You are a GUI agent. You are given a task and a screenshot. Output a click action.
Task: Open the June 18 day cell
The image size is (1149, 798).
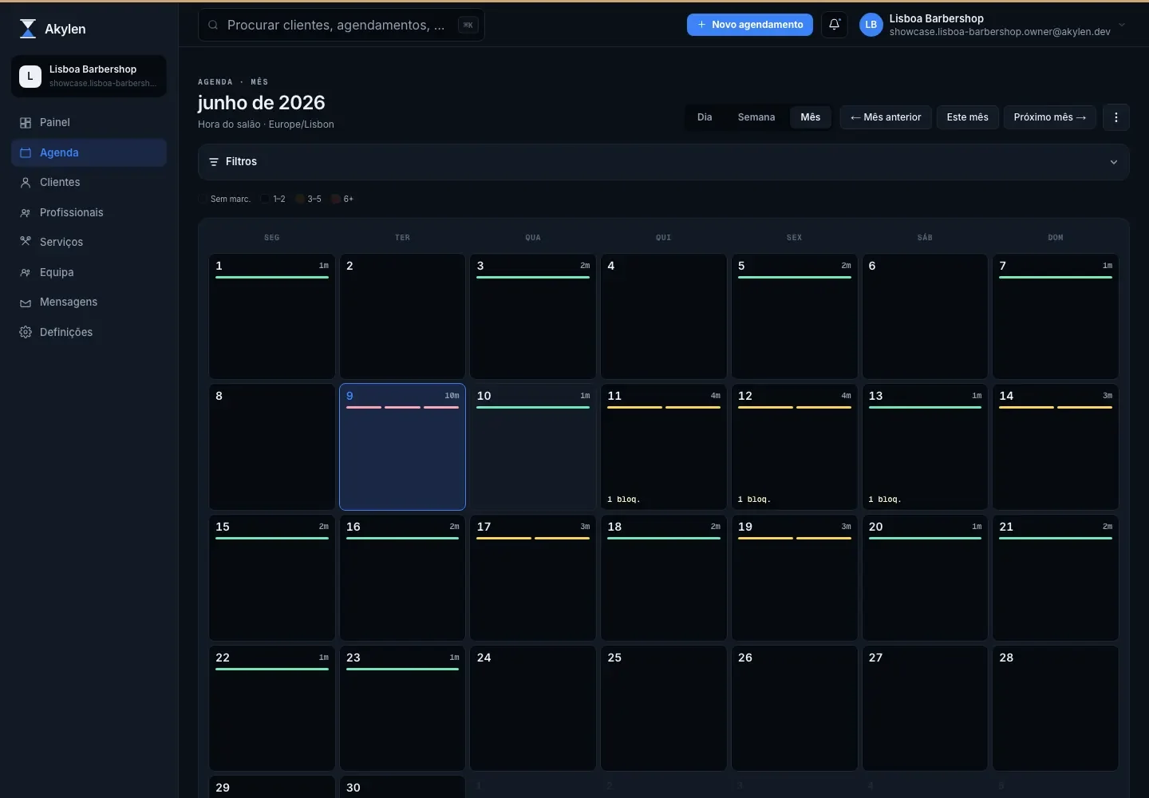[664, 578]
